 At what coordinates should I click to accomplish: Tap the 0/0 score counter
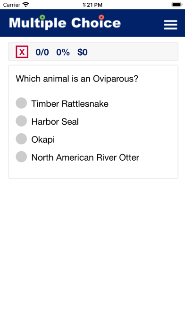42,52
